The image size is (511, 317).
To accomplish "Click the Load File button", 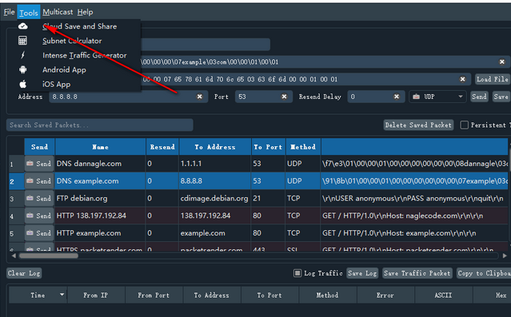I will click(x=492, y=79).
